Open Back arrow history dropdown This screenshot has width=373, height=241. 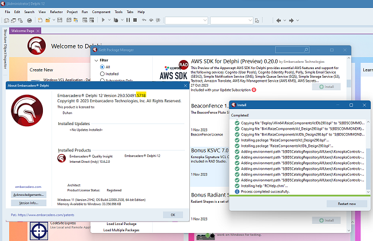click(284, 21)
